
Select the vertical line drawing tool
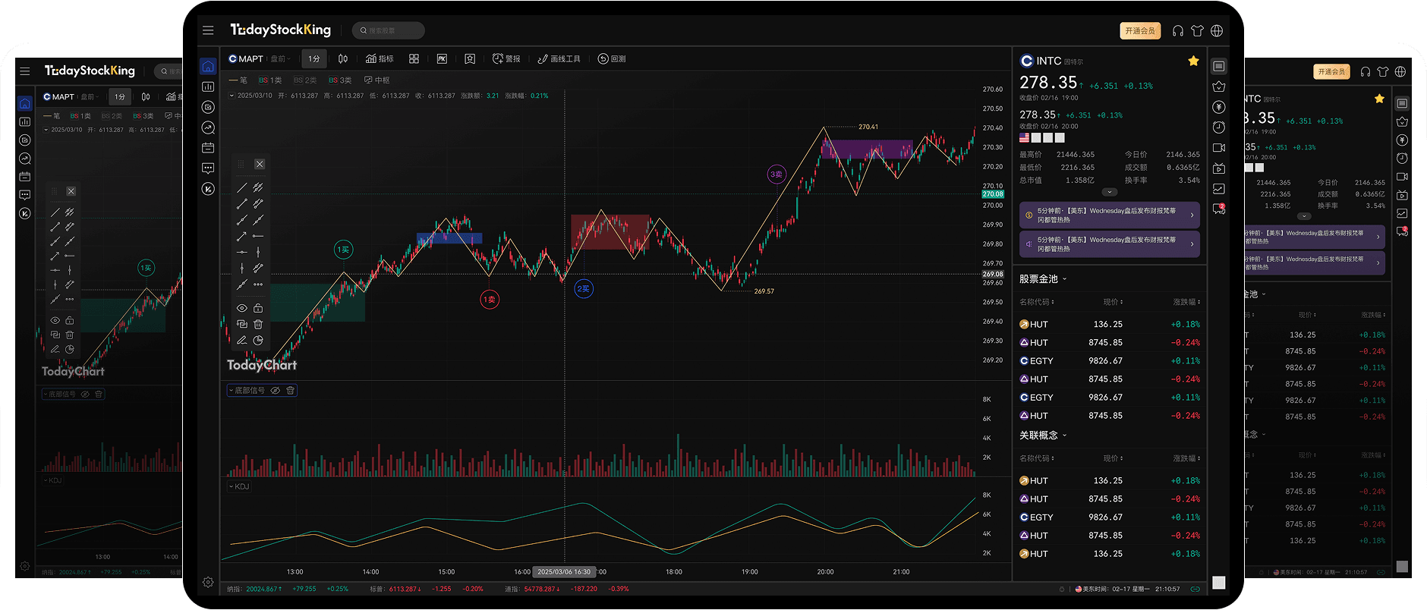pos(258,252)
